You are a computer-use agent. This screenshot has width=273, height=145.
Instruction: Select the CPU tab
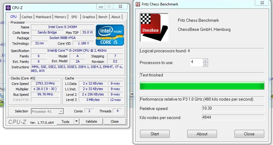tap(13, 17)
